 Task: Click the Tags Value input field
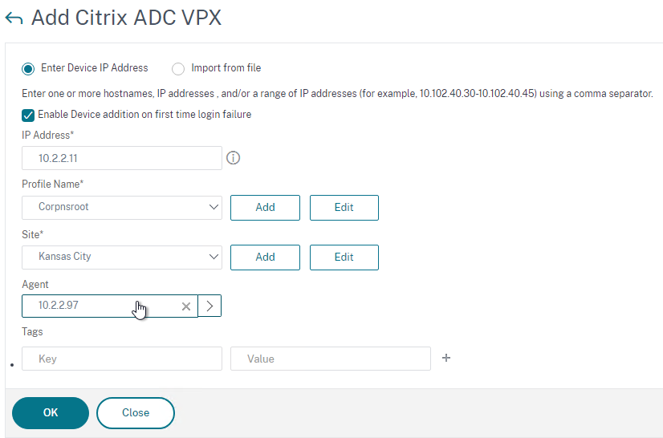click(330, 359)
